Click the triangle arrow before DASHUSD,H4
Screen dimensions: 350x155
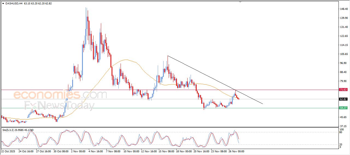3,4
